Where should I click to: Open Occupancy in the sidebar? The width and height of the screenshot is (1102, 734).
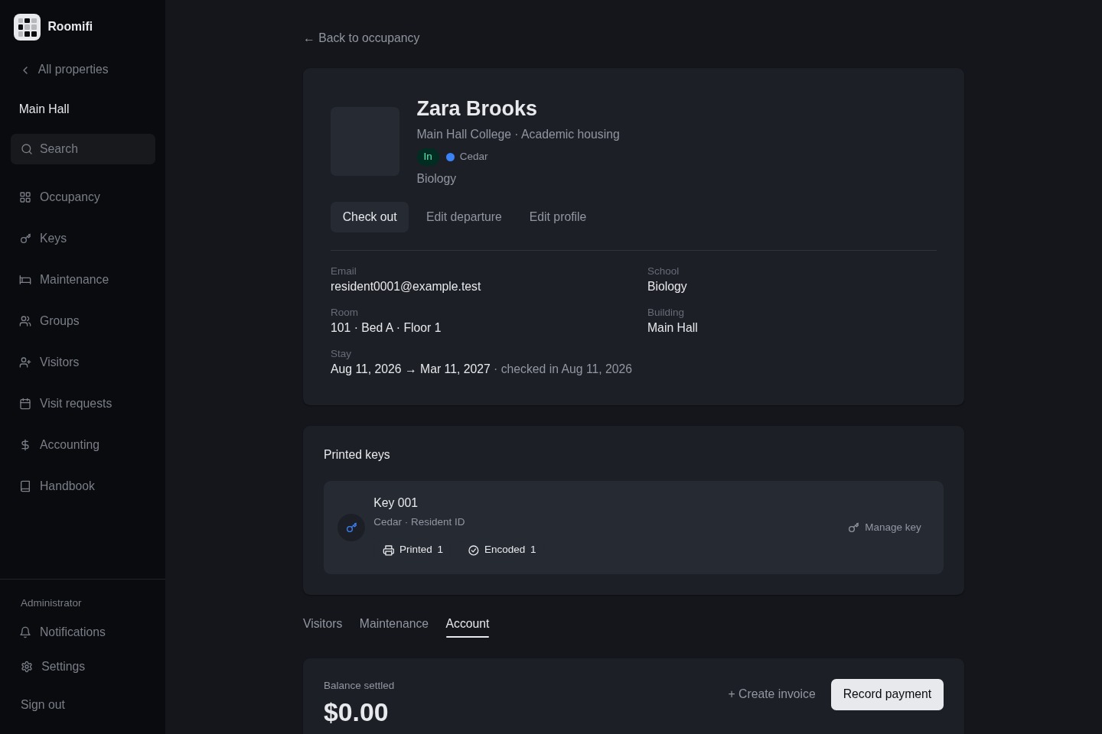[x=83, y=197]
